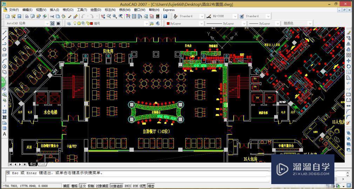This screenshot has width=354, height=189.
Task: Open the Express menu
Action: [169, 10]
